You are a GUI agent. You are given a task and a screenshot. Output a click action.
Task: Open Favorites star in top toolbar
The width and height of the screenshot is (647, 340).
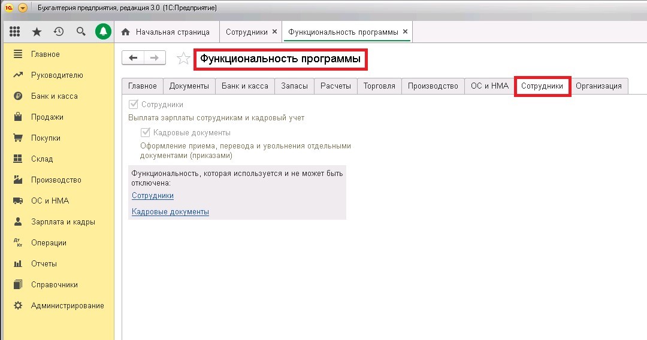point(37,32)
